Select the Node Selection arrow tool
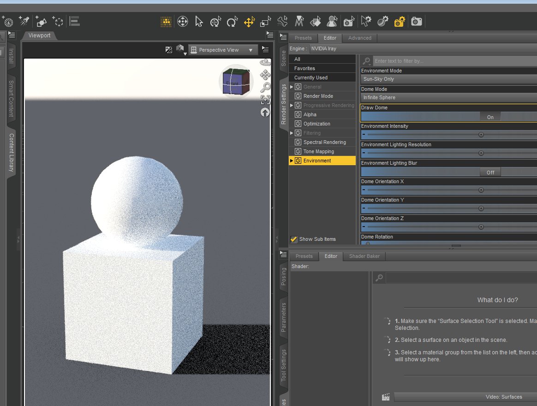 (199, 22)
